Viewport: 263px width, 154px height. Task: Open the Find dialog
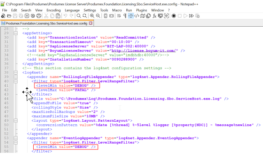[x=78, y=16]
